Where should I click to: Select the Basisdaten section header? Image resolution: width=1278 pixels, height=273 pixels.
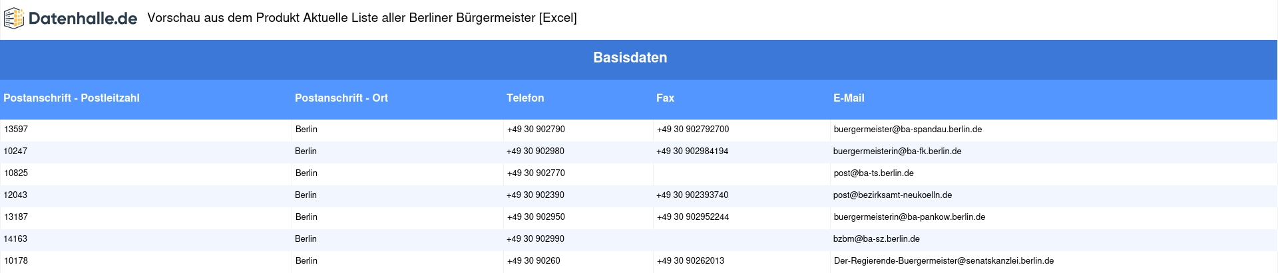click(630, 58)
